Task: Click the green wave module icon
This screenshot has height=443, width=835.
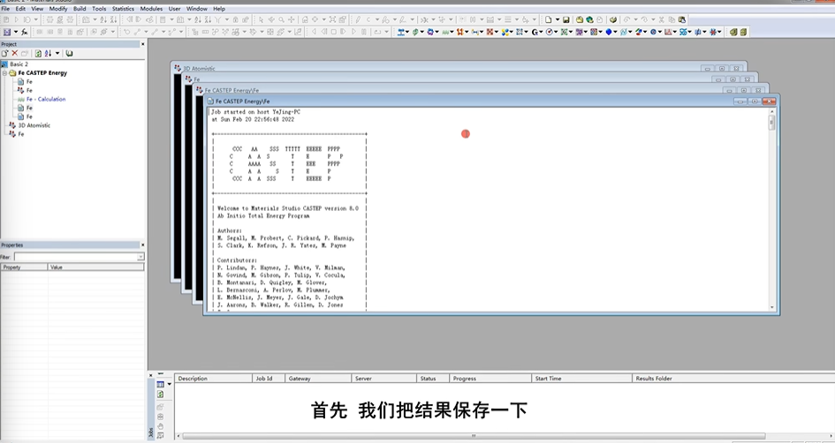Action: tap(445, 32)
